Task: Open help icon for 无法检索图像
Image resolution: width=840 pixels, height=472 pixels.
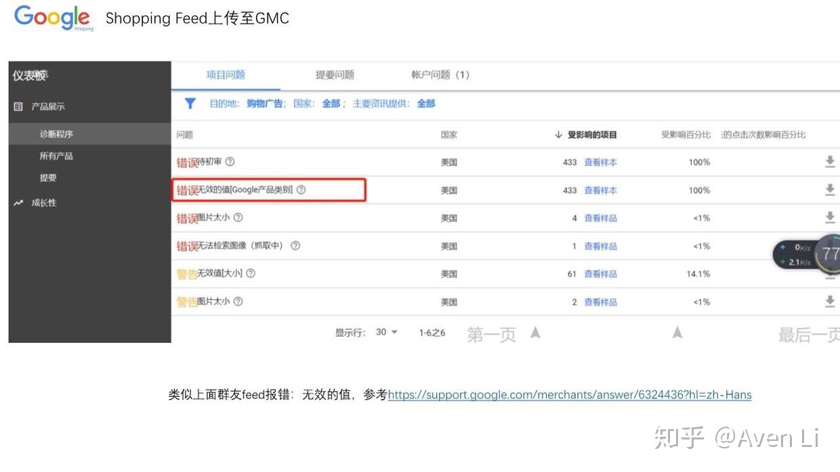Action: pyautogui.click(x=295, y=245)
